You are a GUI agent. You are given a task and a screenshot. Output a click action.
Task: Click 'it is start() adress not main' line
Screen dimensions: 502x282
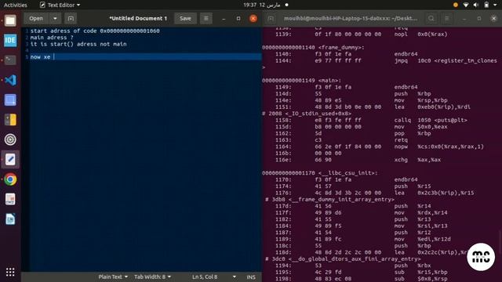pos(78,44)
